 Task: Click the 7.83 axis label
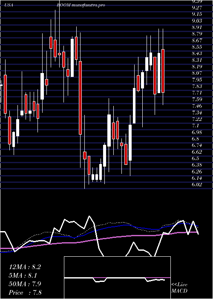[197, 86]
